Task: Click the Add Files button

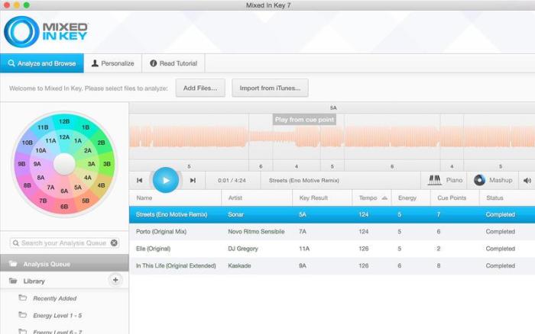Action: [x=200, y=88]
